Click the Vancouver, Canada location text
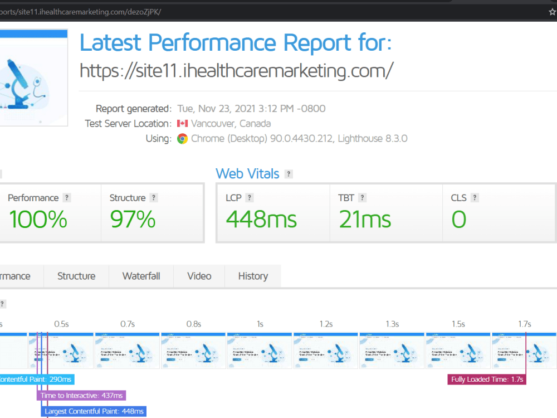The height and width of the screenshot is (418, 557). (231, 123)
